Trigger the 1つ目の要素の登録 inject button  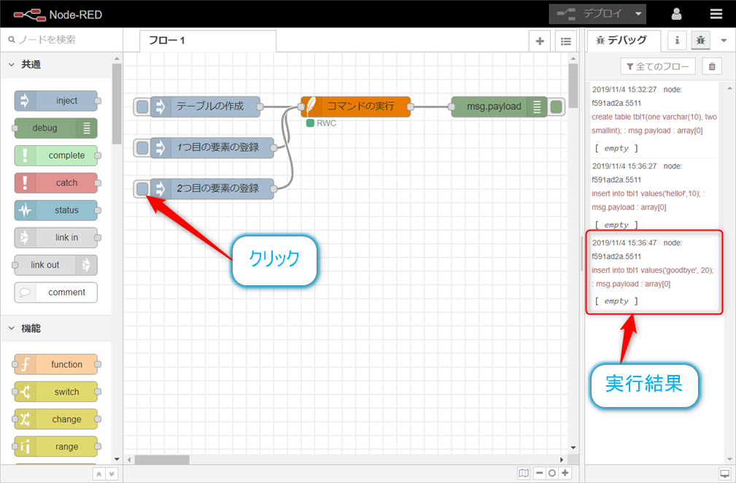pyautogui.click(x=142, y=148)
